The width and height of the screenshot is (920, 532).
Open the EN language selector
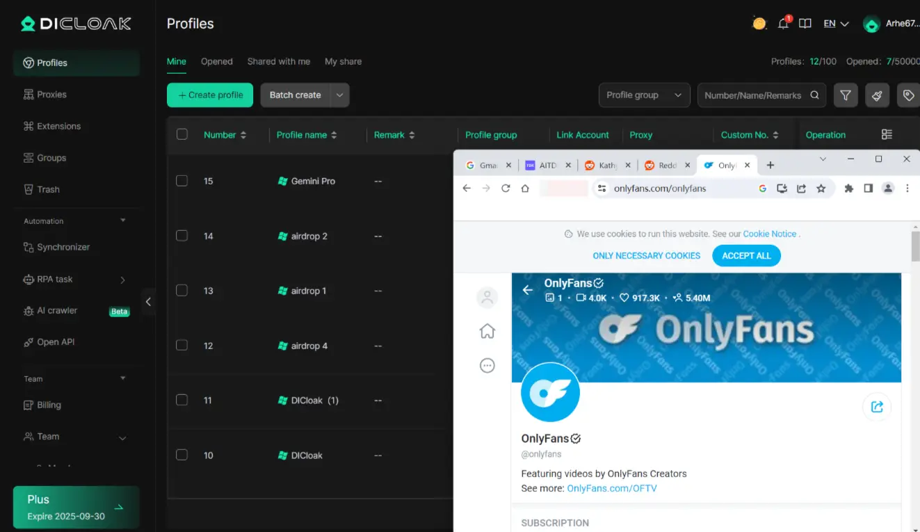pyautogui.click(x=836, y=24)
